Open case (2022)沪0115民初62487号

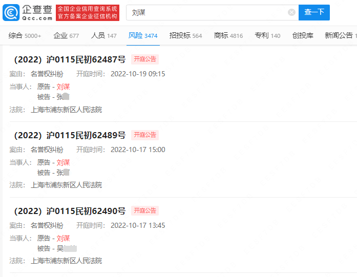pyautogui.click(x=70, y=59)
